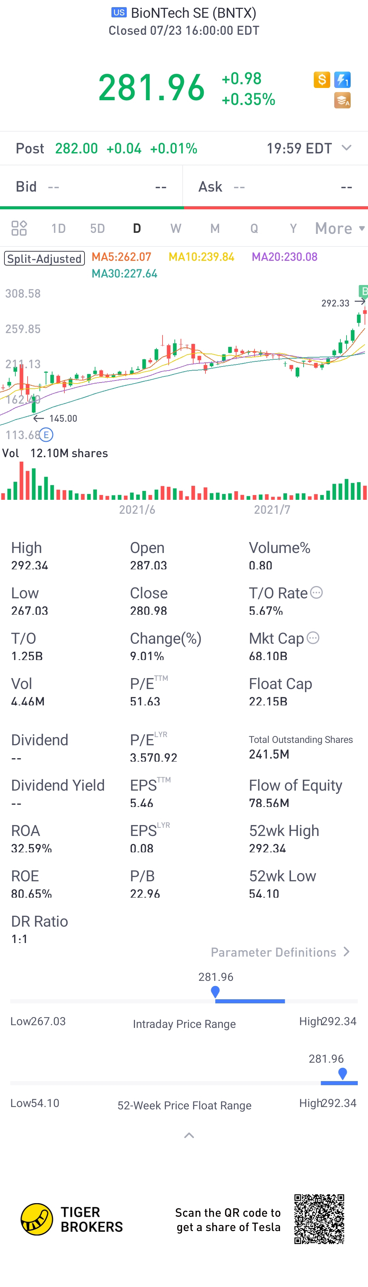Expand the post-market time dropdown chevron
This screenshot has width=368, height=1287.
point(347,148)
